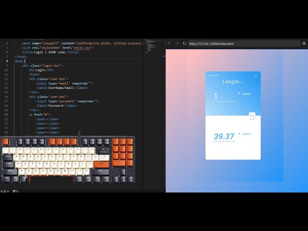Place cursor on the <body> tag line 8

click(x=19, y=61)
